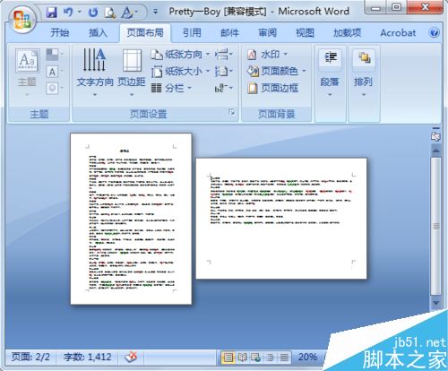
Task: Open Word Help question mark icon
Action: (x=434, y=32)
